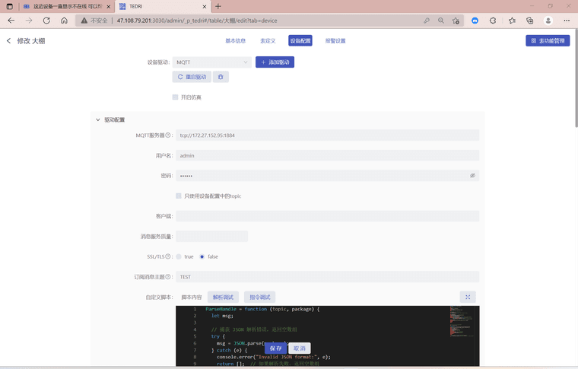Screen dimensions: 578x369
Task: Go back using the browser back arrow
Action: (x=11, y=21)
